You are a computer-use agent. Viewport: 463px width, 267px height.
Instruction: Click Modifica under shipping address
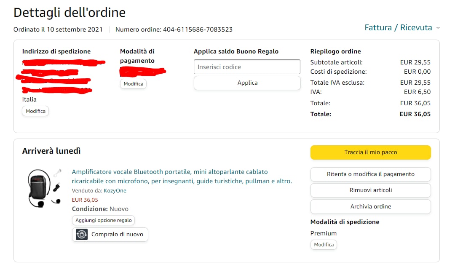pyautogui.click(x=35, y=111)
